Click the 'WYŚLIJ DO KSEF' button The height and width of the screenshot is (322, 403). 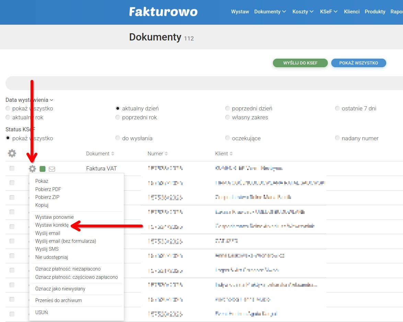pyautogui.click(x=300, y=63)
